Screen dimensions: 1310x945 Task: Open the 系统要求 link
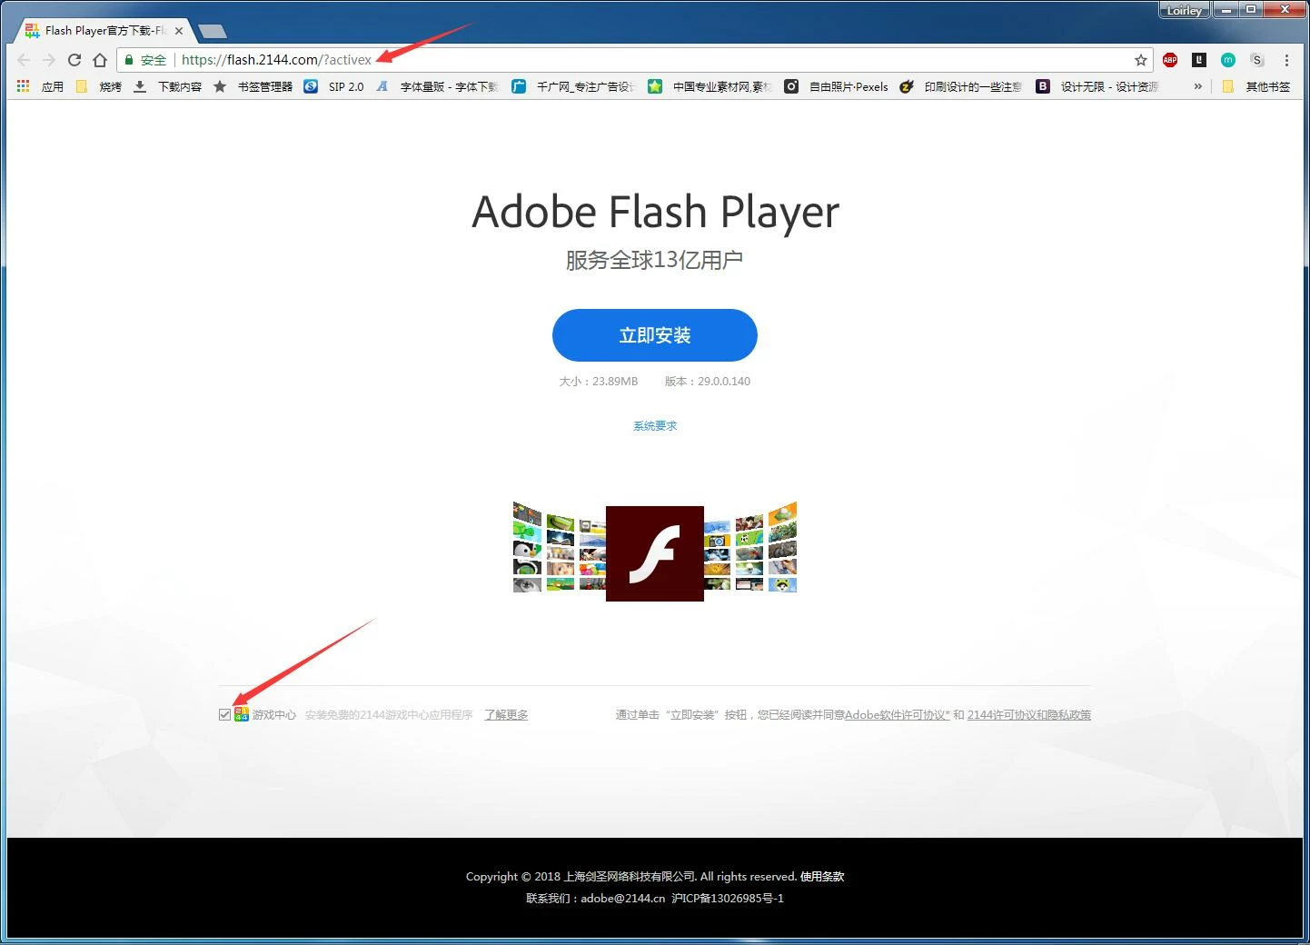click(x=655, y=426)
